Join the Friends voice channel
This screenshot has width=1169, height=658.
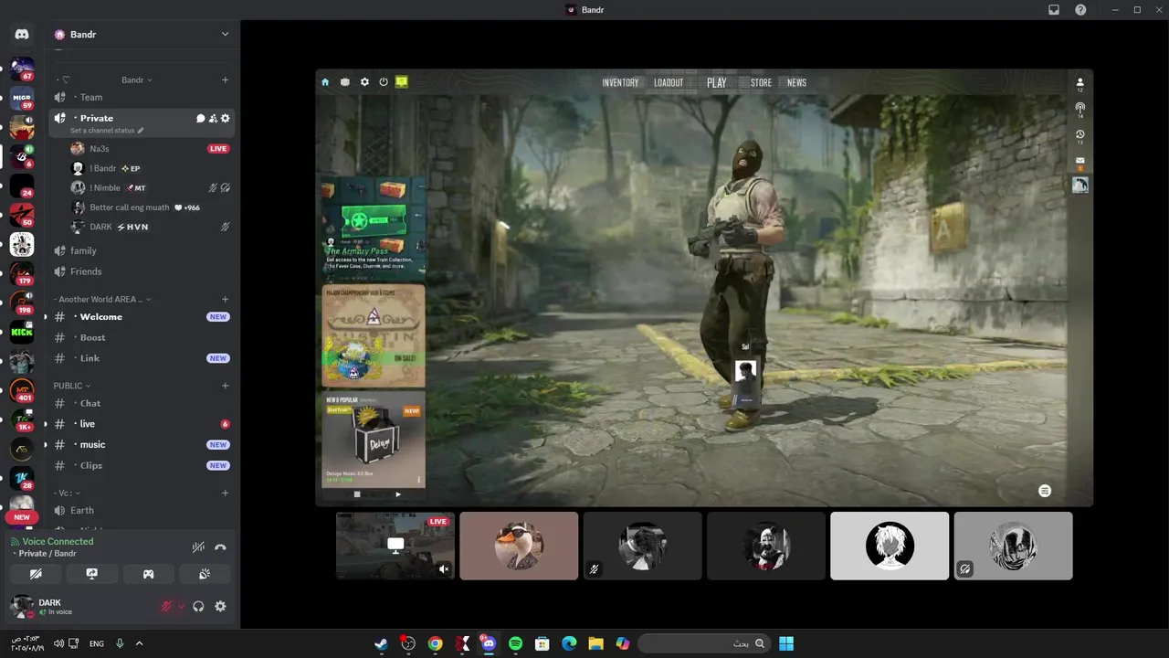pyautogui.click(x=142, y=271)
